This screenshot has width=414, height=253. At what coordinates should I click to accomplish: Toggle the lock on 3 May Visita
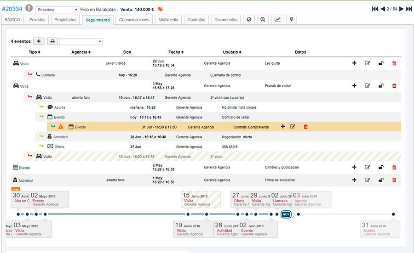point(381,86)
